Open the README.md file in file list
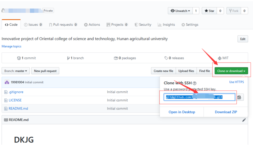This screenshot has width=253, height=149. pyautogui.click(x=18, y=109)
